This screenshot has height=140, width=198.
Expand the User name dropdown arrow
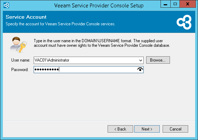[141, 60]
